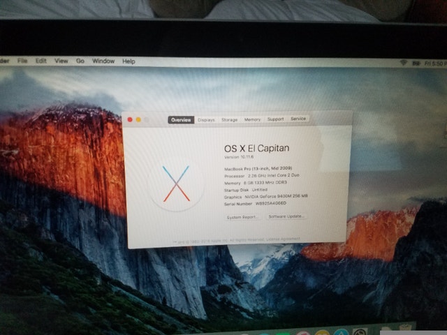Screen dimensions: 447x335
Task: Click the battery status icon
Action: 416,64
